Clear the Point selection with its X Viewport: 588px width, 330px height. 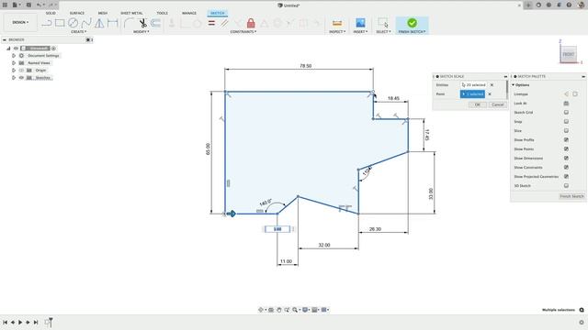click(x=490, y=94)
